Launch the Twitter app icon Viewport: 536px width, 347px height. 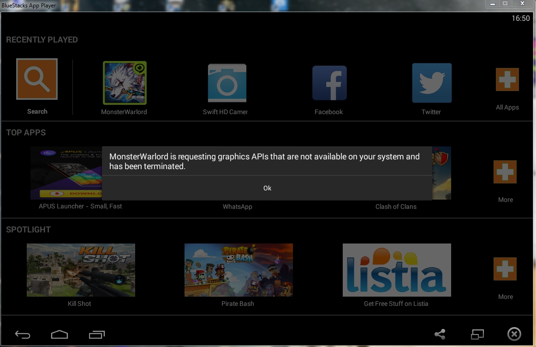click(432, 83)
